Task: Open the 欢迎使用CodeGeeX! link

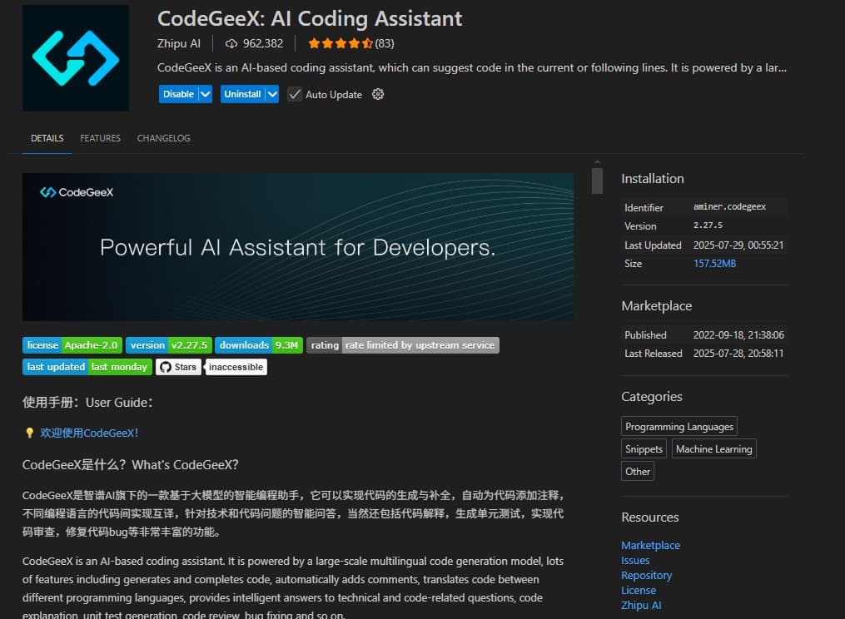Action: pyautogui.click(x=89, y=433)
